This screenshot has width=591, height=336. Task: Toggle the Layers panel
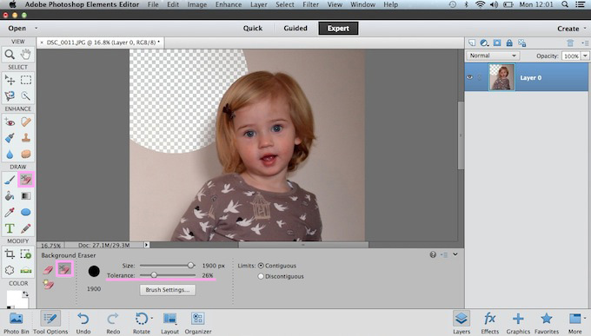[x=462, y=323]
